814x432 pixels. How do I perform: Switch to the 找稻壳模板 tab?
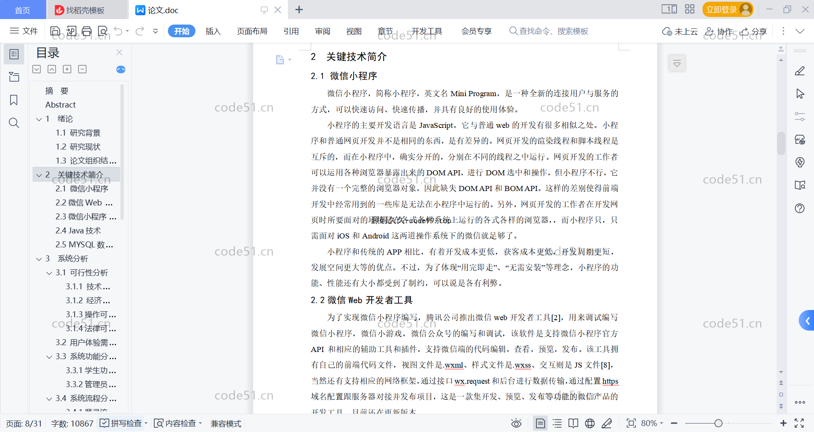pos(87,10)
